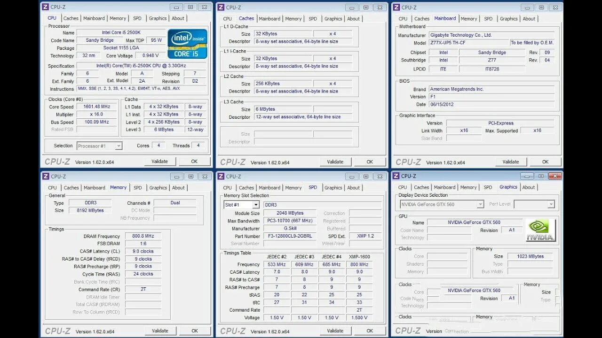Click the NVIDIA logo in the Graphics window
Image resolution: width=602 pixels, height=338 pixels.
pos(541,230)
